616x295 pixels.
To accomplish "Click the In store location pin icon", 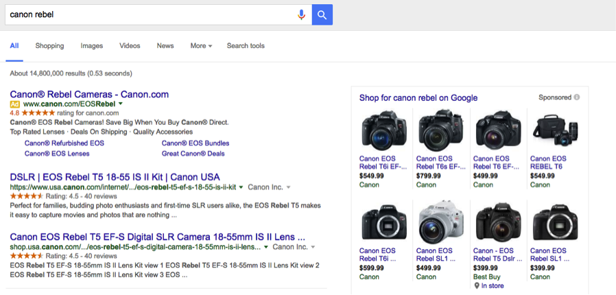I will pos(477,285).
